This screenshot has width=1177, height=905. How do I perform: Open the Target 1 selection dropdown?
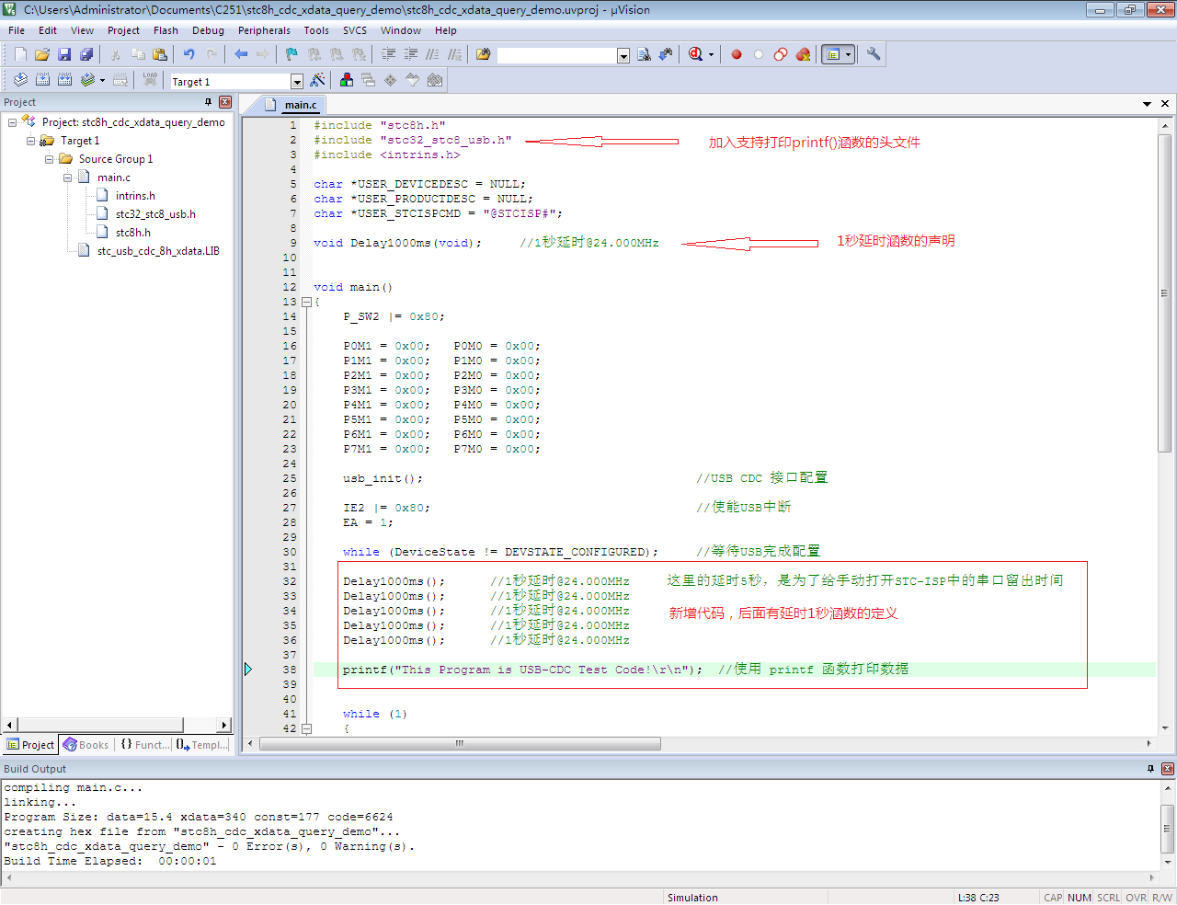[296, 82]
